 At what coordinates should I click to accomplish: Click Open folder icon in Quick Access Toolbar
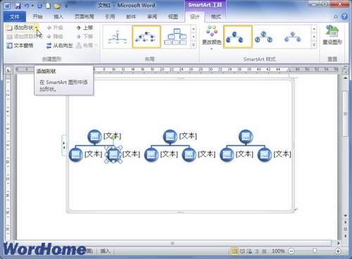coord(57,6)
